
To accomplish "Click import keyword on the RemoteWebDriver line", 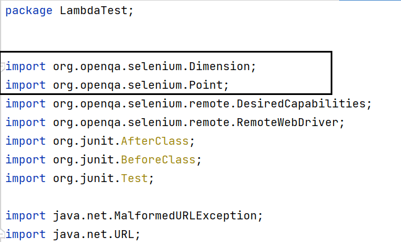I will click(26, 123).
